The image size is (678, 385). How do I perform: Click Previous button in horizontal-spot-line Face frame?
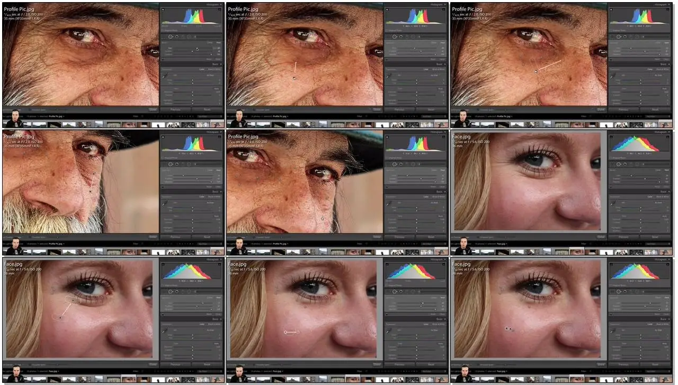click(400, 365)
